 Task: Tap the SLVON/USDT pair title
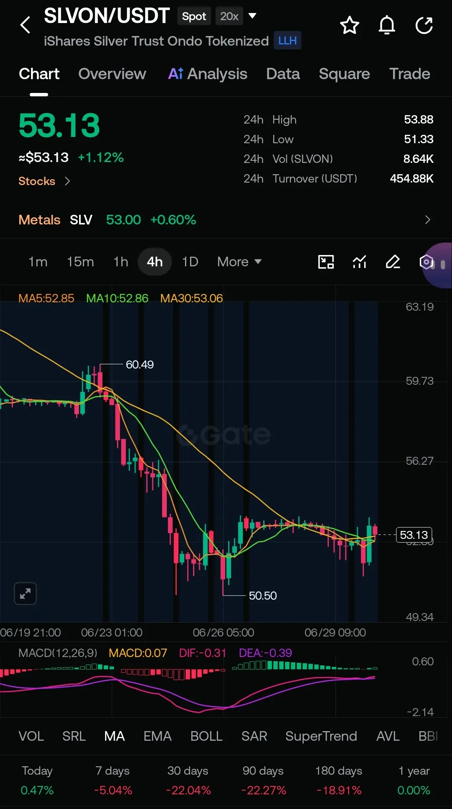click(107, 16)
